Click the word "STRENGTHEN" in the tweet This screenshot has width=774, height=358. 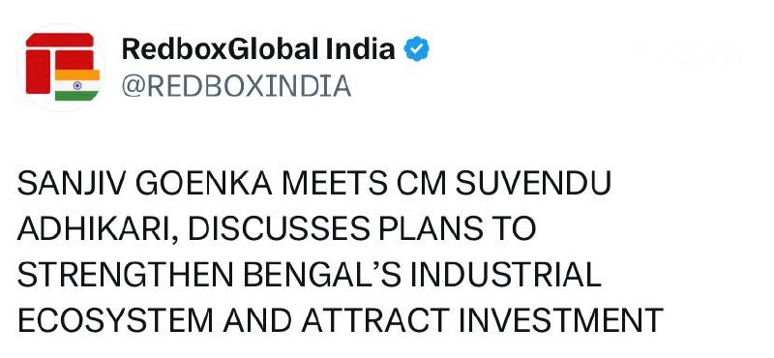126,275
